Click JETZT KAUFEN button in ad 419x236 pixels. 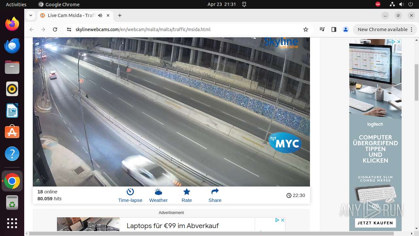[x=375, y=223]
